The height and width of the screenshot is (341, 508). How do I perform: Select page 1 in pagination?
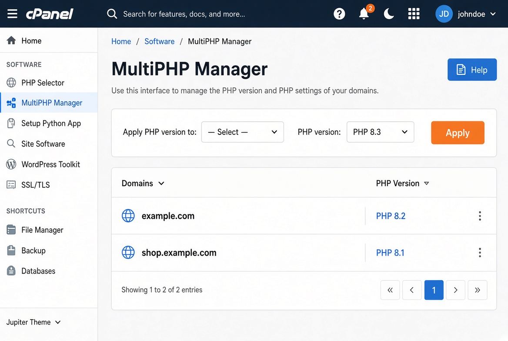click(434, 290)
